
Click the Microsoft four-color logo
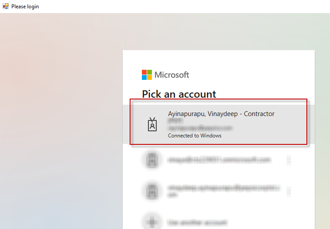147,75
